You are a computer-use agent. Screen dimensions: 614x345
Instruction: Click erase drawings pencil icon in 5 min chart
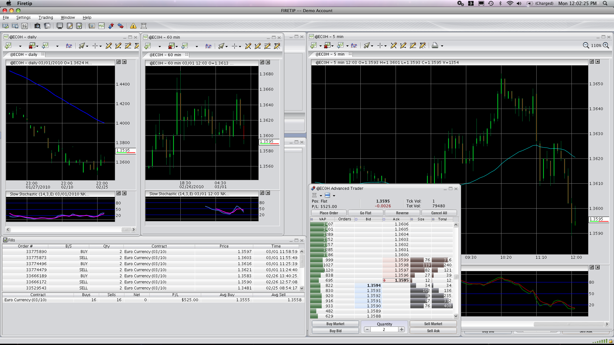(x=422, y=46)
